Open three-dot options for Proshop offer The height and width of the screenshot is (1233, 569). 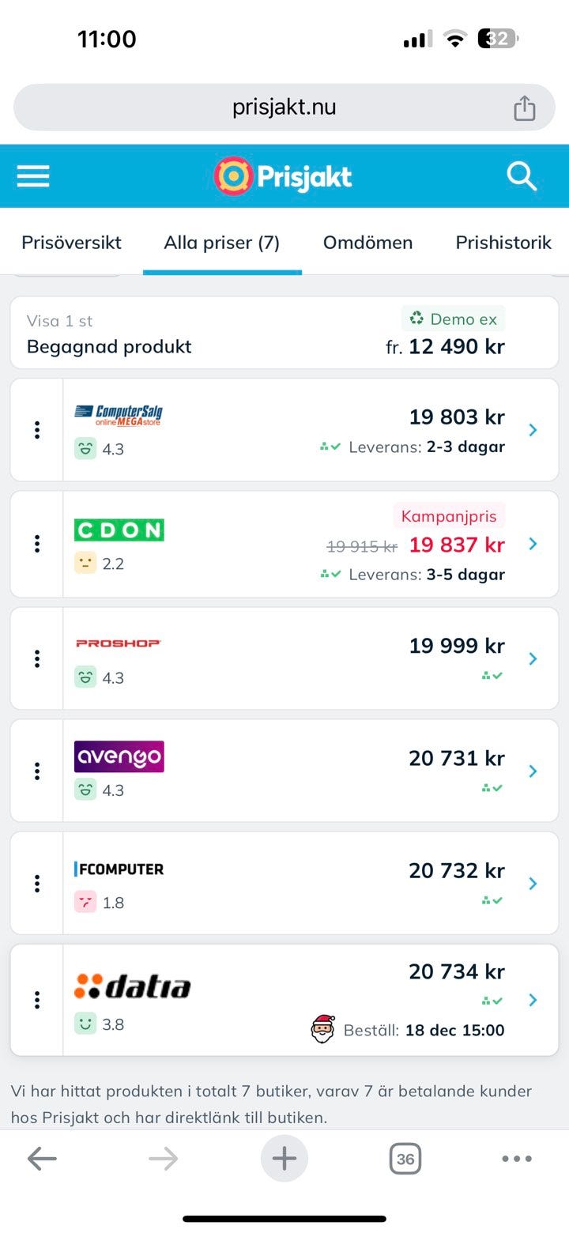point(37,658)
